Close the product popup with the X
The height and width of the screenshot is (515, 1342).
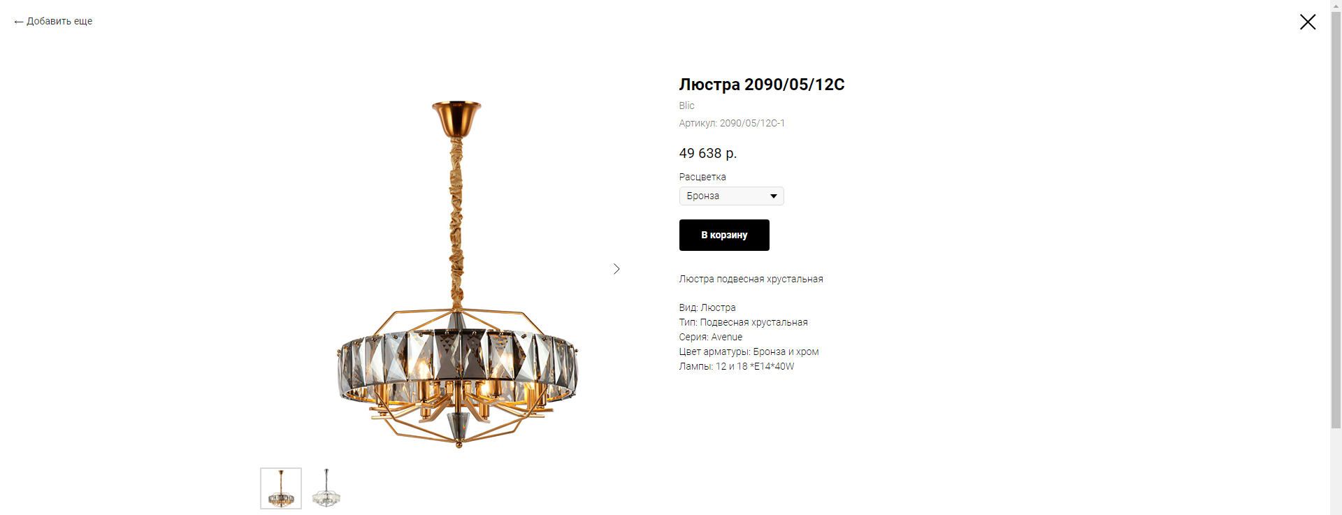coord(1308,22)
